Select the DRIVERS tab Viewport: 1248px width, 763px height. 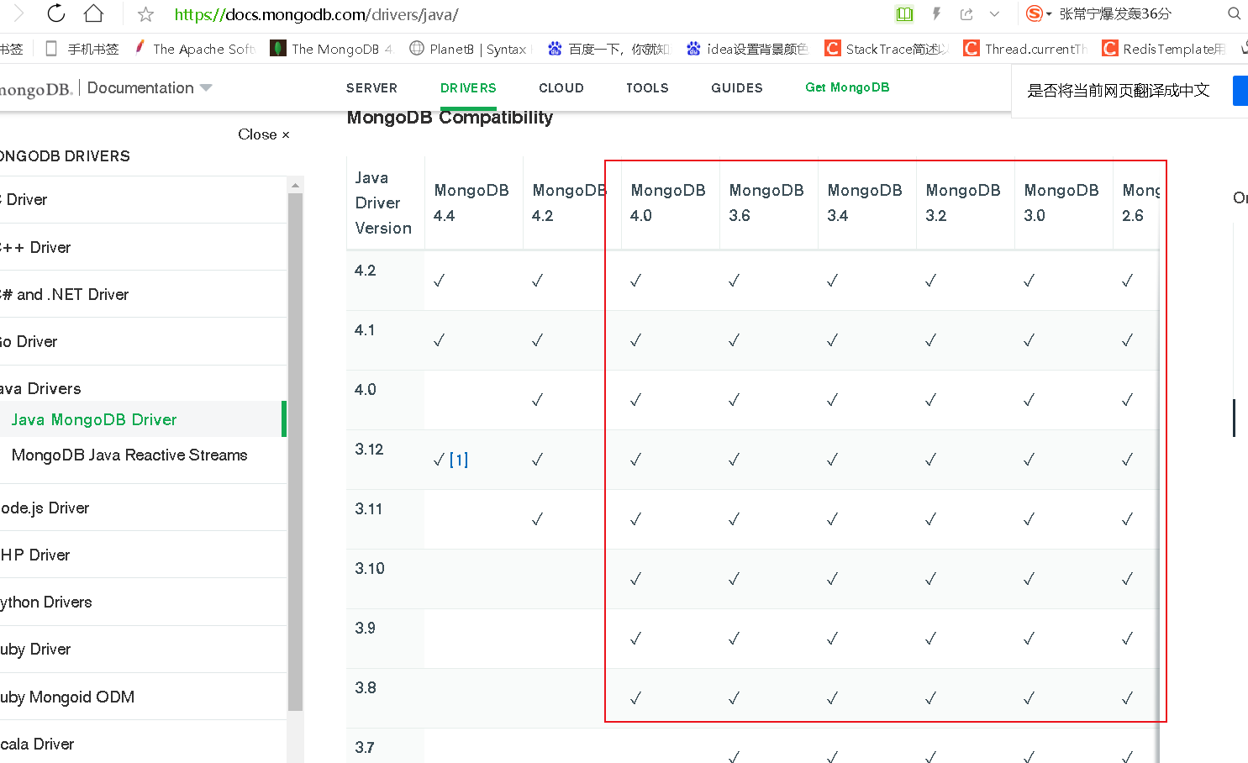click(x=468, y=87)
